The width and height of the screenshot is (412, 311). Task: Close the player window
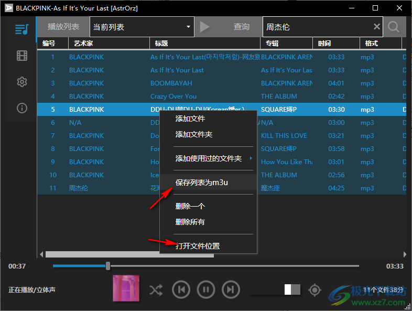click(399, 8)
